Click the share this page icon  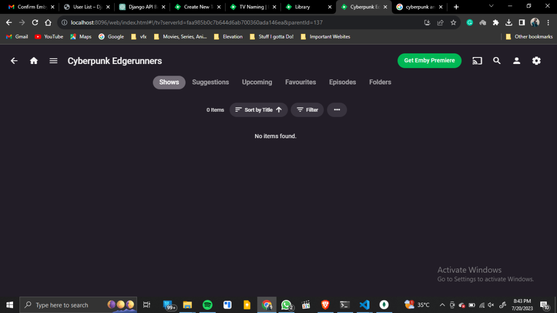[440, 22]
